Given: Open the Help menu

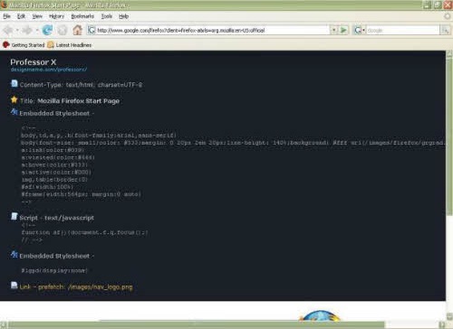Looking at the screenshot, I should coord(123,16).
